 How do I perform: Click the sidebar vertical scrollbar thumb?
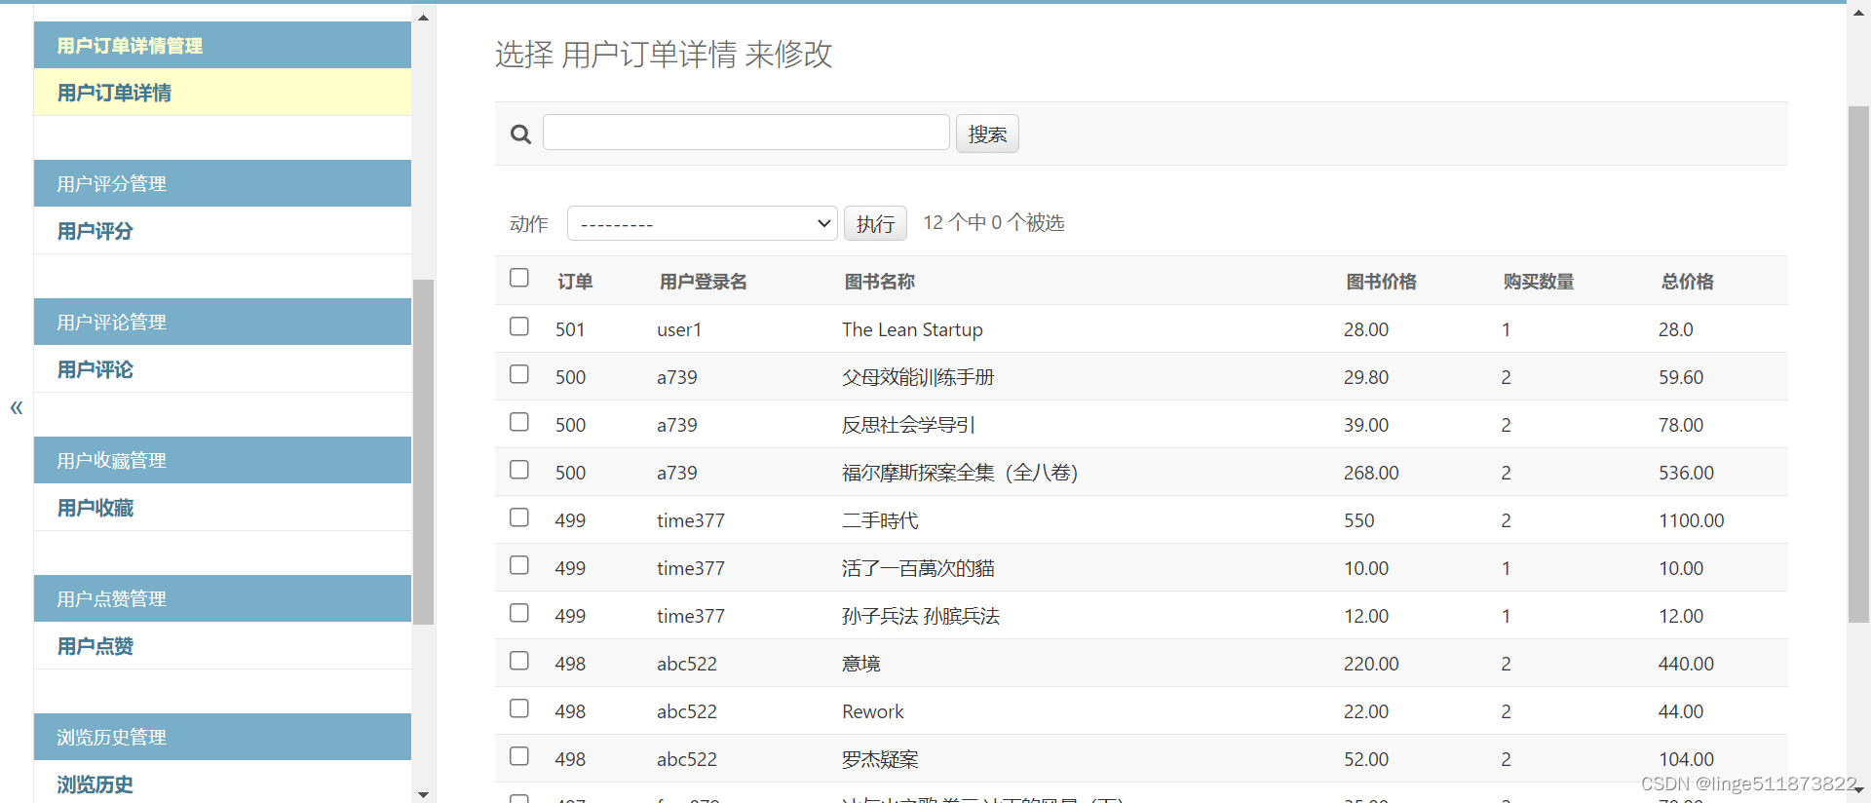coord(423,452)
